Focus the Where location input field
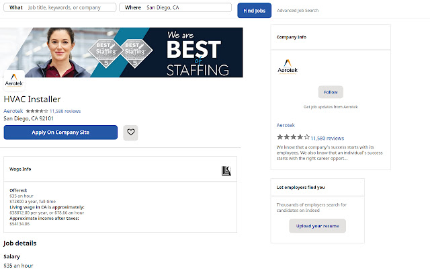Viewport: 430px width, 269px height. pyautogui.click(x=175, y=7)
